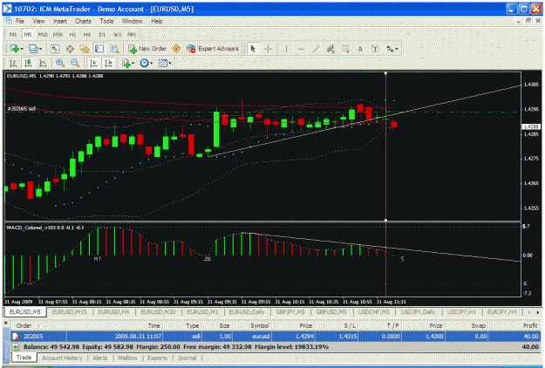Select the horizontal line drawing tool
Viewport: 545px width, 368px height.
(302, 49)
